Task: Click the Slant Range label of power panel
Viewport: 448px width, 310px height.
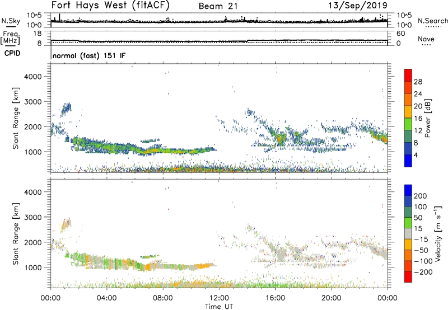Action: 16,118
